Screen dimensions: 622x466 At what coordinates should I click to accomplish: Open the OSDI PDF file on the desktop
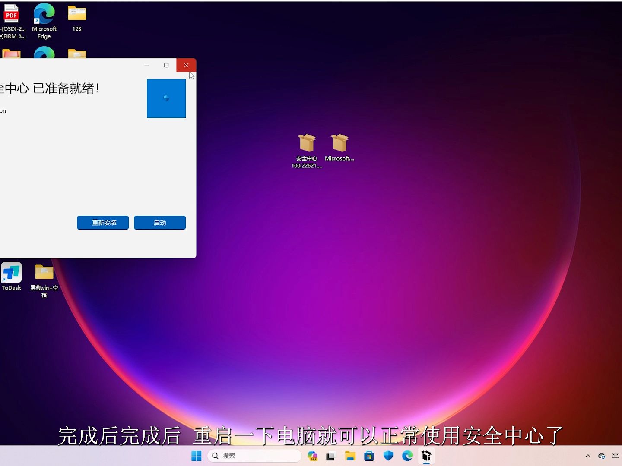(x=12, y=14)
